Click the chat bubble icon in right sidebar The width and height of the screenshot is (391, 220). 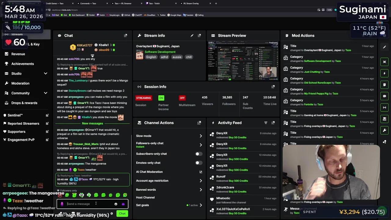[x=385, y=96]
